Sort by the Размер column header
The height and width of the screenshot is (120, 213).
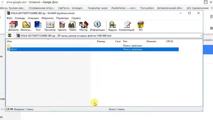tap(98, 41)
